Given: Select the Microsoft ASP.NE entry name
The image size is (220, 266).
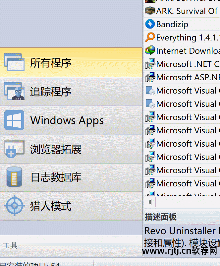Looking at the screenshot, I should (x=188, y=77).
